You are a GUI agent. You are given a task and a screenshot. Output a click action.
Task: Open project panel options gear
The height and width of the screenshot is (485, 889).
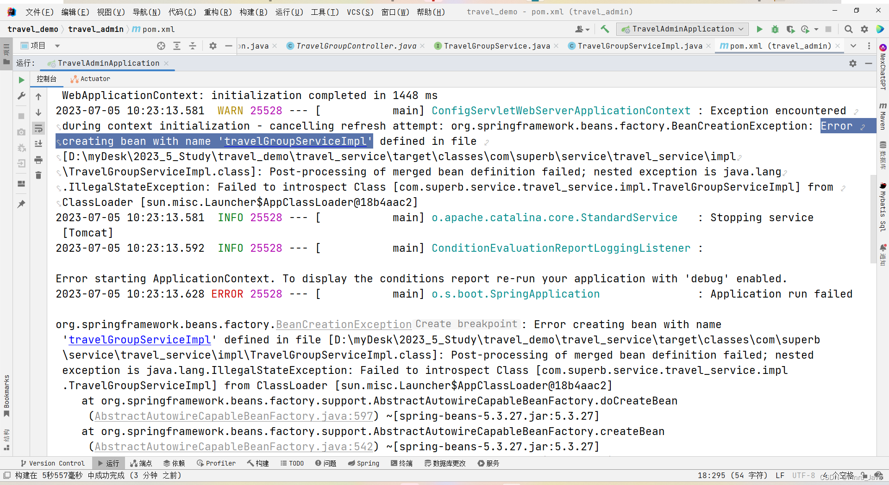click(213, 46)
